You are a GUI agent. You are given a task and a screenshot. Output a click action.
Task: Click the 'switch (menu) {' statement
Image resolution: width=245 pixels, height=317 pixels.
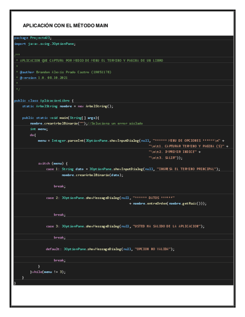click(53, 163)
